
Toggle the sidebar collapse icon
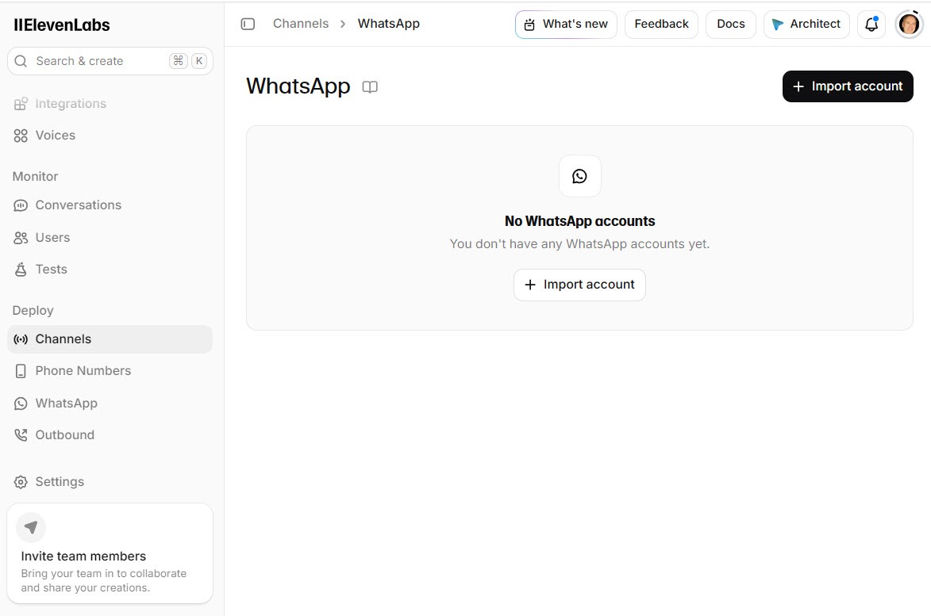pos(248,24)
